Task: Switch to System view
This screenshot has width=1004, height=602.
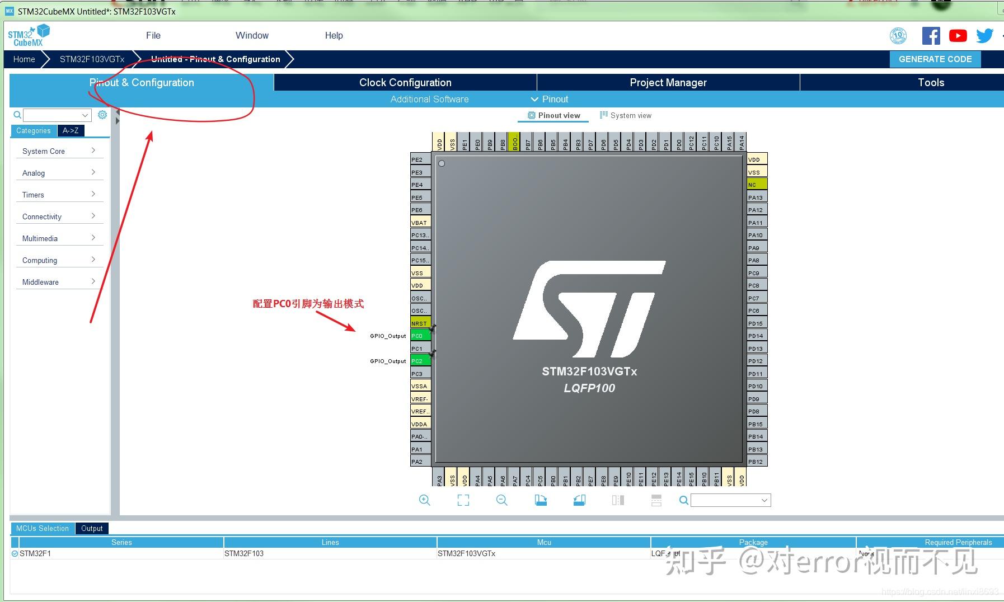Action: 626,115
